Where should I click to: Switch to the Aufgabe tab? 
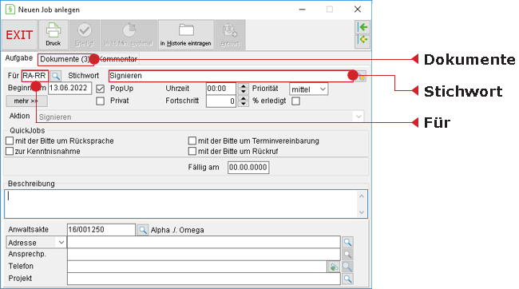(x=19, y=58)
